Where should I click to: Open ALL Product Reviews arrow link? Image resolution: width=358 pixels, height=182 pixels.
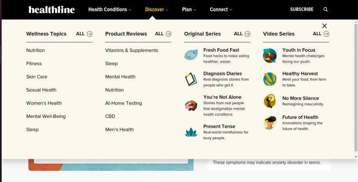[x=163, y=34]
